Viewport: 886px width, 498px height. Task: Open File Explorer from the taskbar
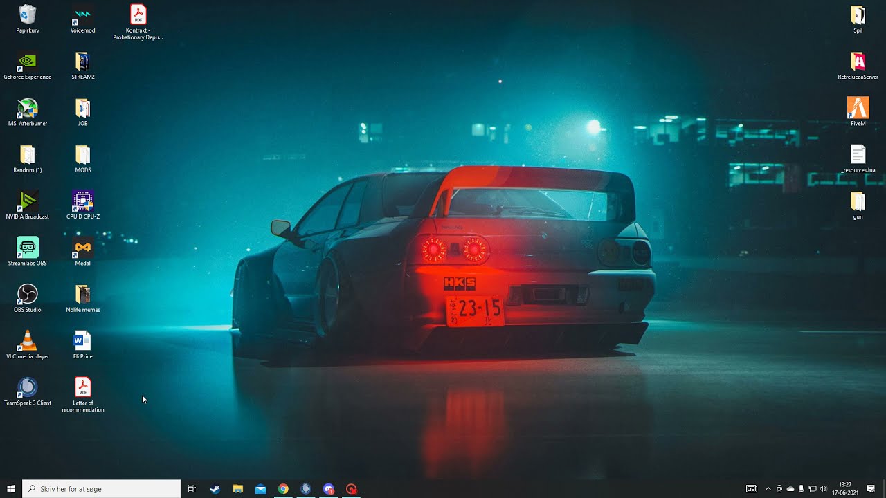click(x=237, y=489)
